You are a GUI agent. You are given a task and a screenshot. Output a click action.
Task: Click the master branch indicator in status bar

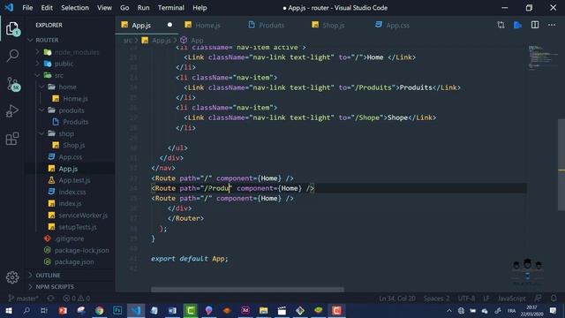[23, 299]
